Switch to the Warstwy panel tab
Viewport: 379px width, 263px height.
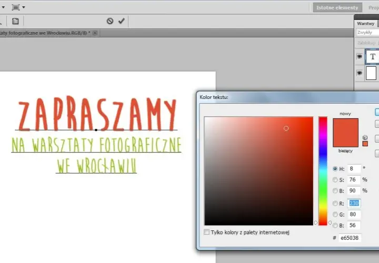(365, 24)
